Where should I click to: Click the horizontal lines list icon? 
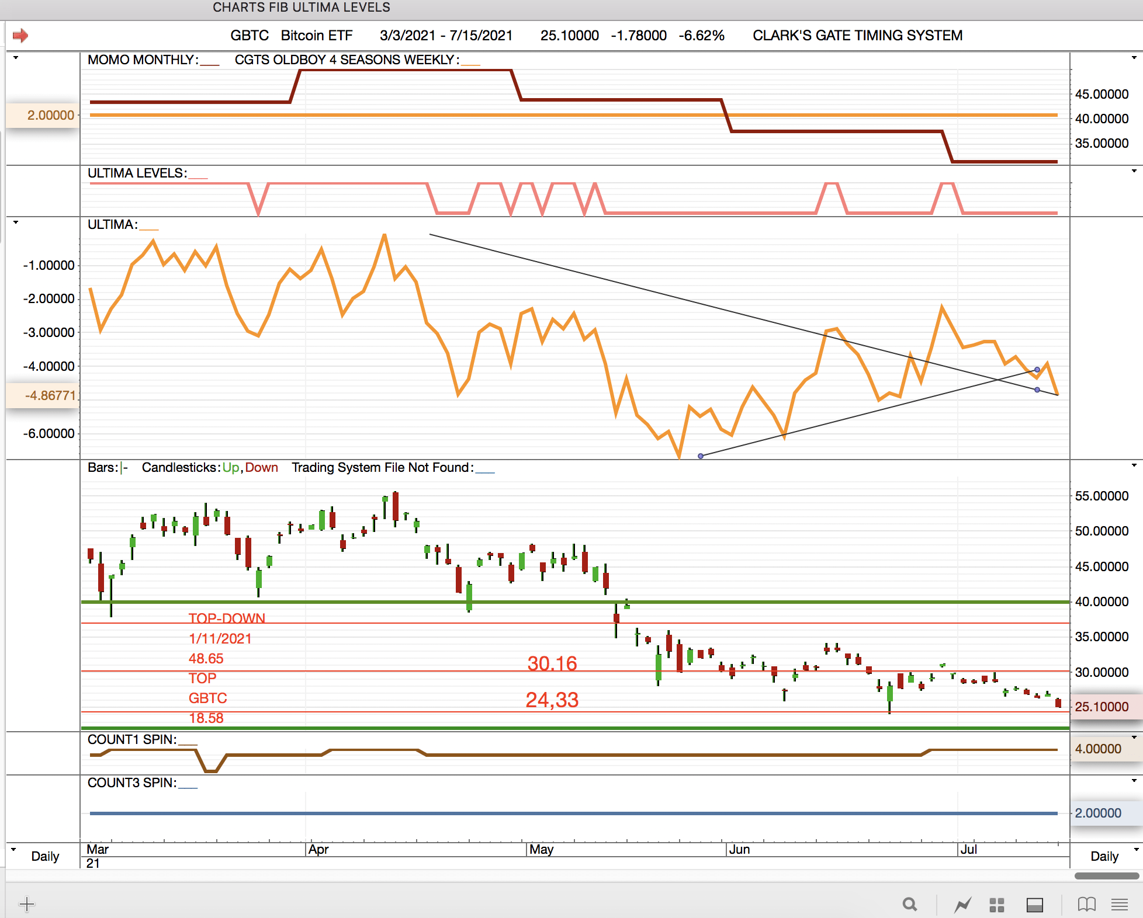[x=1120, y=905]
